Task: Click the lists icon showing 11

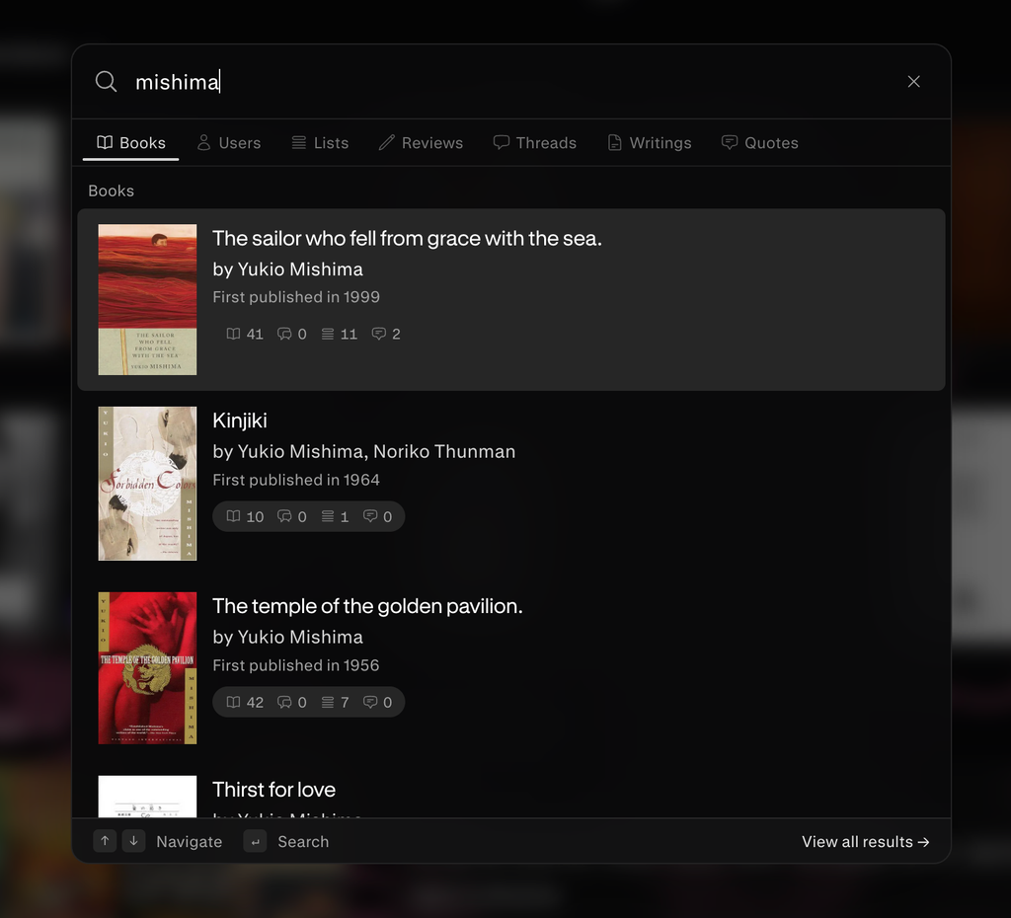Action: pyautogui.click(x=328, y=334)
